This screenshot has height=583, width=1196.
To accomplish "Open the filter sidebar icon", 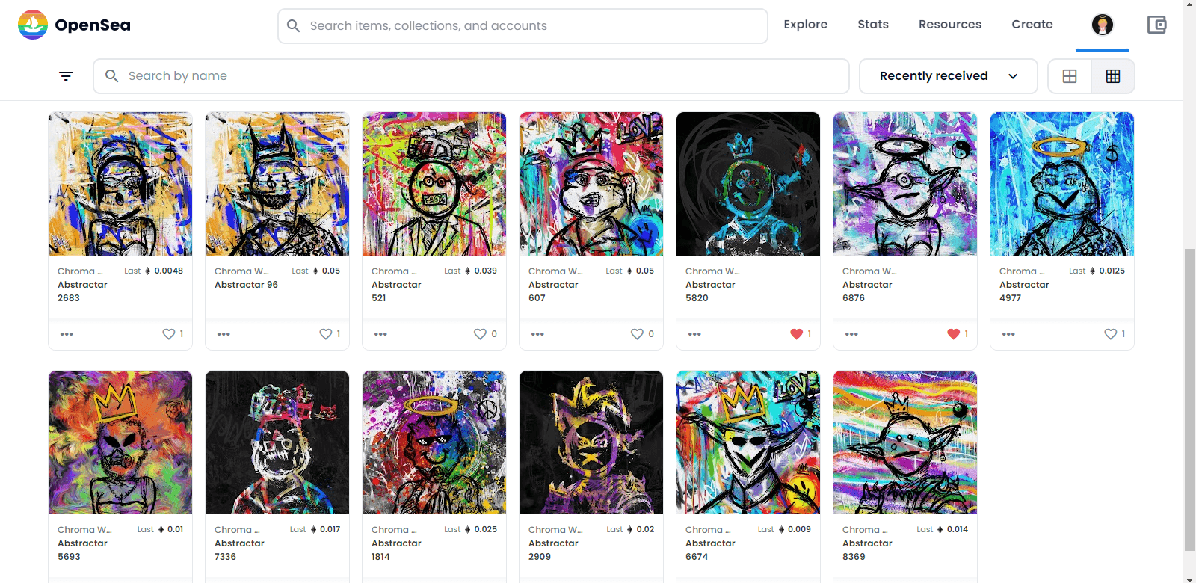I will point(66,76).
